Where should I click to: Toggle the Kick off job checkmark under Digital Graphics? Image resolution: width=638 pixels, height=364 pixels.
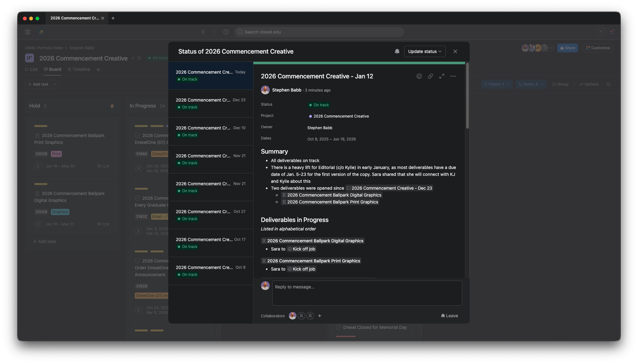[290, 249]
